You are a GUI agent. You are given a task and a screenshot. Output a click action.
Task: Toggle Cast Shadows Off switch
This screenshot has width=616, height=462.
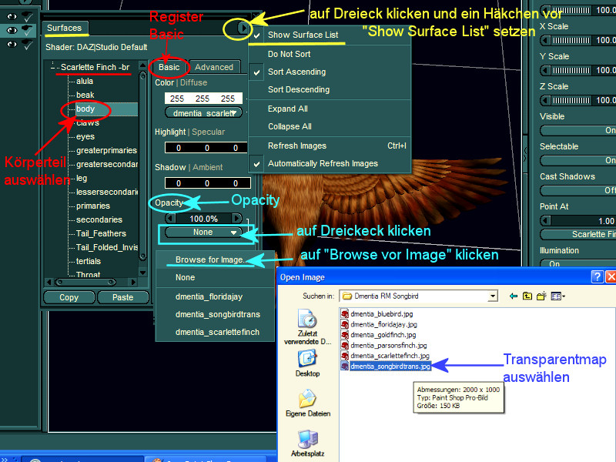click(577, 190)
